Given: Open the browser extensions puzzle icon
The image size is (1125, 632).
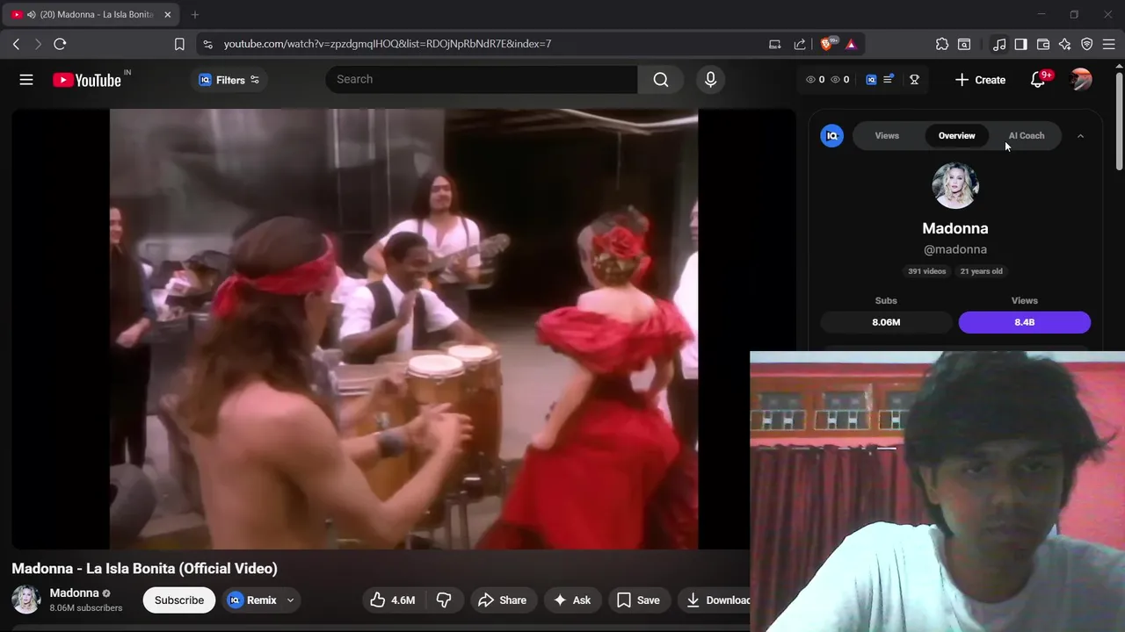Looking at the screenshot, I should (942, 44).
